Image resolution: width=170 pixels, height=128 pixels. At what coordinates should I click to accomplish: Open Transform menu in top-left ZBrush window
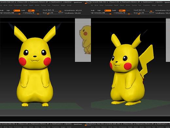(56, 5)
